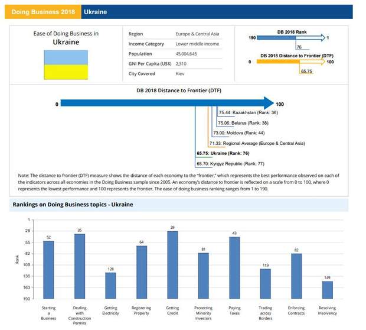
Task: Click the large blue Distance to Frontier arrow
Action: tap(165, 103)
